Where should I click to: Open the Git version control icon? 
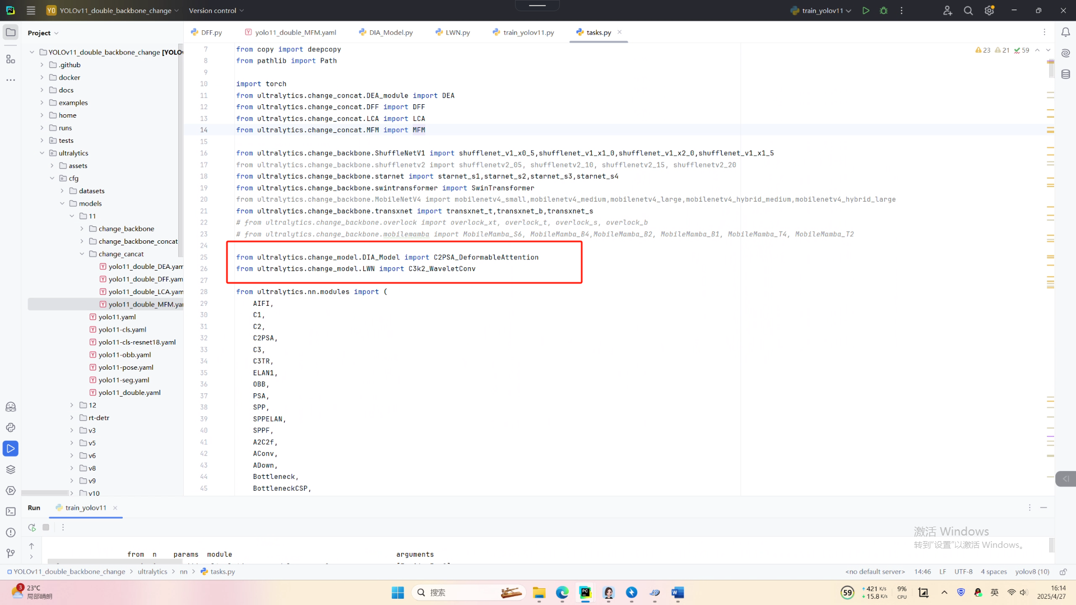(x=11, y=553)
